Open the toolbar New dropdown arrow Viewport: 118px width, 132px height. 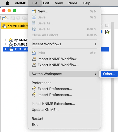[x=8, y=18]
